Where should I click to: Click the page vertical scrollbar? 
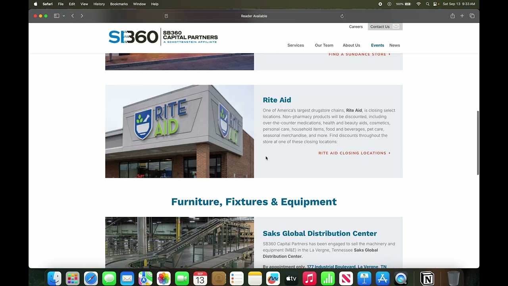pos(478,143)
